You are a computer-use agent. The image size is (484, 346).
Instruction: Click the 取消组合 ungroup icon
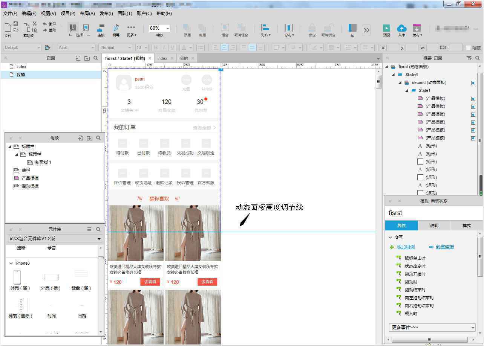241,28
